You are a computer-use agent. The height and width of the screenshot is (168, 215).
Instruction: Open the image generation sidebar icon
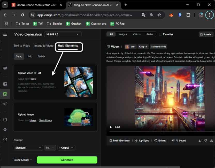(x=5, y=84)
